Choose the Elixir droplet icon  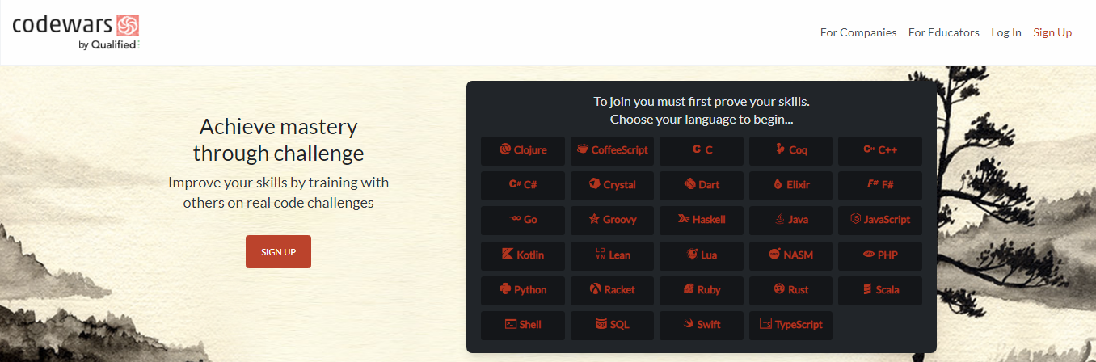[x=778, y=184]
